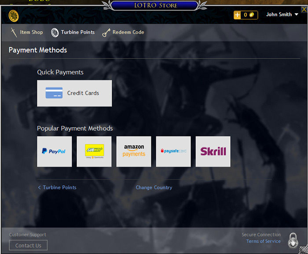Select PayPal payment method
This screenshot has width=308, height=254.
point(55,151)
